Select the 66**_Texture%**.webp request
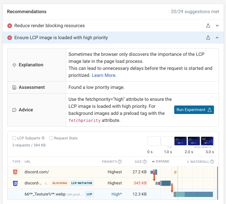 pyautogui.click(x=45, y=194)
